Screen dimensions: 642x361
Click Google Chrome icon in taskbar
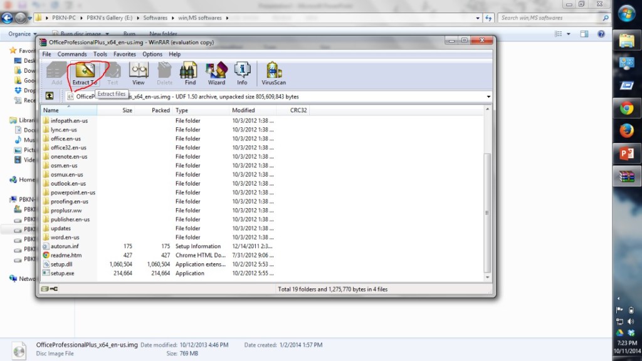click(x=626, y=108)
